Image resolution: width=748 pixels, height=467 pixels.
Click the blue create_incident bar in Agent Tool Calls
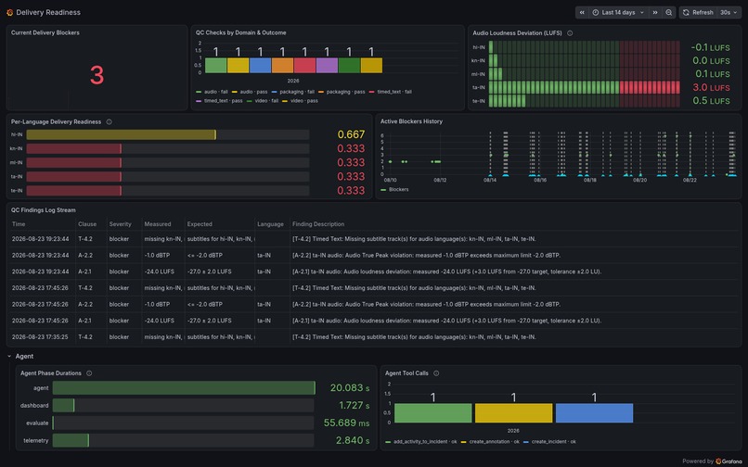[594, 413]
